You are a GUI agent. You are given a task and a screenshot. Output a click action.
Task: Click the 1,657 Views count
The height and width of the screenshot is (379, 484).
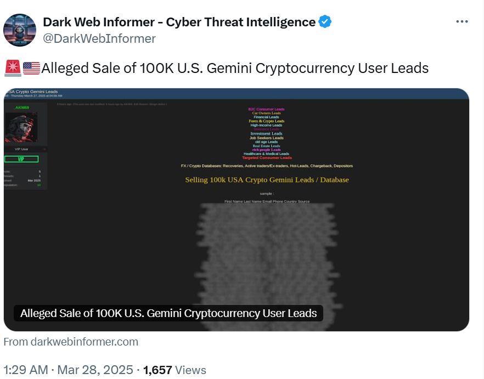click(x=175, y=370)
